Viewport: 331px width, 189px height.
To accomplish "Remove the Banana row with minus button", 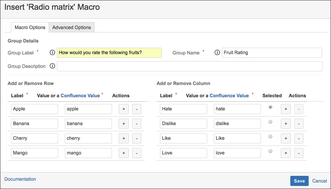I will tap(137, 124).
